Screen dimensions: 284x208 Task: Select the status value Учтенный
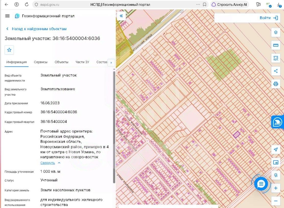point(49,180)
